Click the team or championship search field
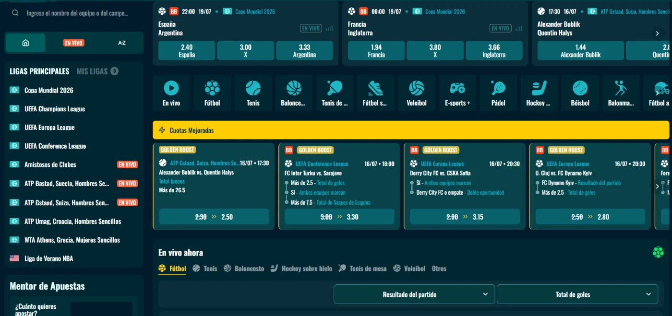This screenshot has height=316, width=672. (x=78, y=13)
